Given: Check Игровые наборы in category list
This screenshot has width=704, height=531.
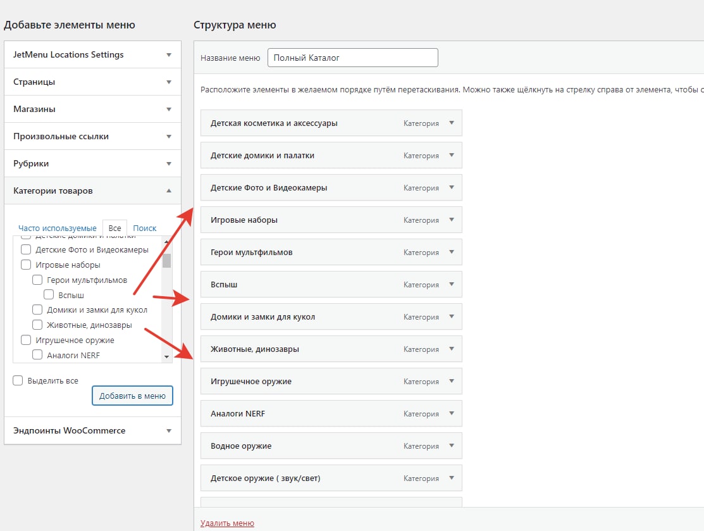Looking at the screenshot, I should click(26, 265).
